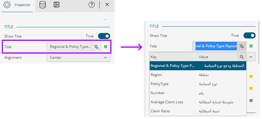Toggle Show Title switch in right panel
Screen dimensions: 262x119
pyautogui.click(x=249, y=35)
